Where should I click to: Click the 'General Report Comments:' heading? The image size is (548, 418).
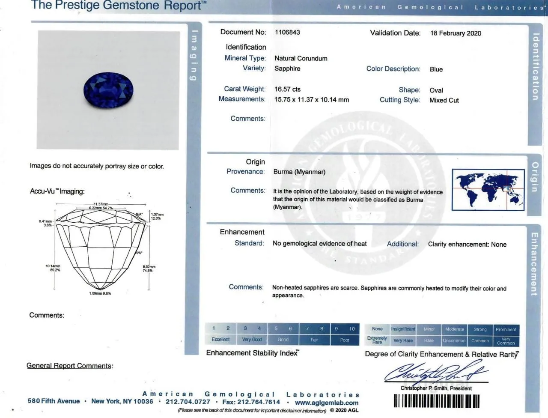coord(70,366)
